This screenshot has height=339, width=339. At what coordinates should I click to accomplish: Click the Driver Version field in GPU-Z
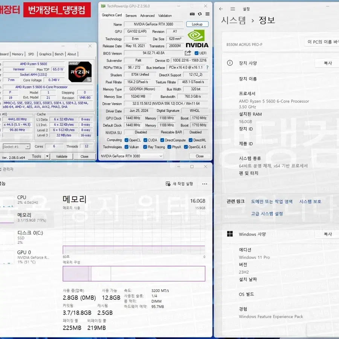[x=166, y=104]
